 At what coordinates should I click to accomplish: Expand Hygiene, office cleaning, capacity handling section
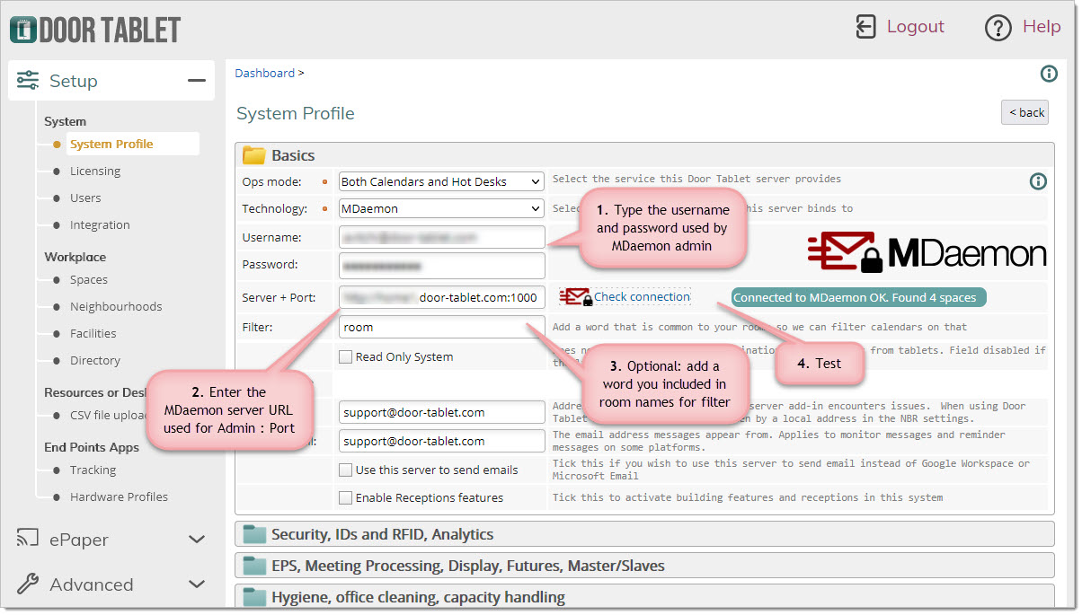click(644, 596)
